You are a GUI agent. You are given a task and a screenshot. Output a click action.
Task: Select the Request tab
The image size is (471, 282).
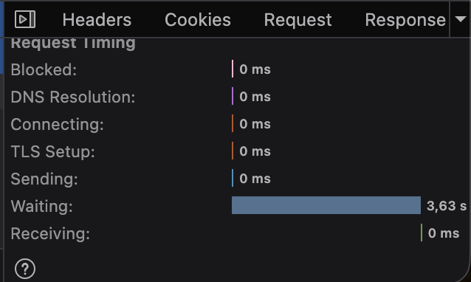298,20
